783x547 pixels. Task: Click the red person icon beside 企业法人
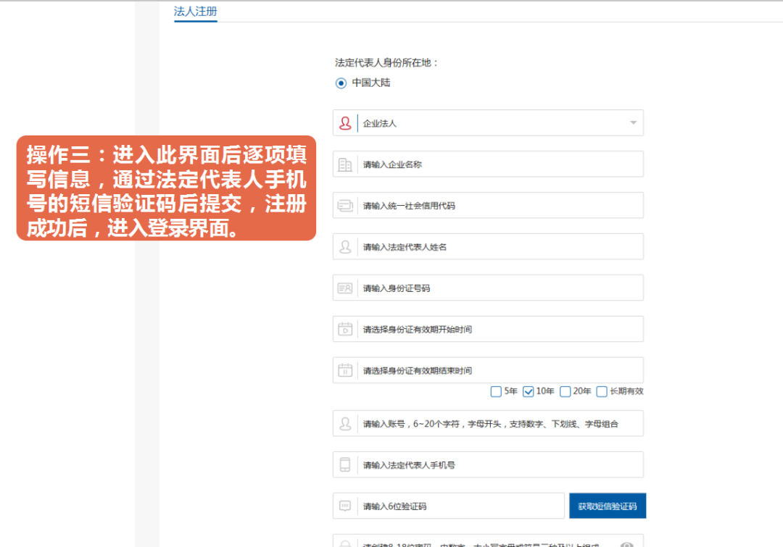(x=346, y=122)
